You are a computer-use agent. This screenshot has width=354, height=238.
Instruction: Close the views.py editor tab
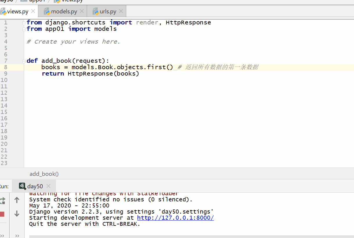(x=33, y=11)
